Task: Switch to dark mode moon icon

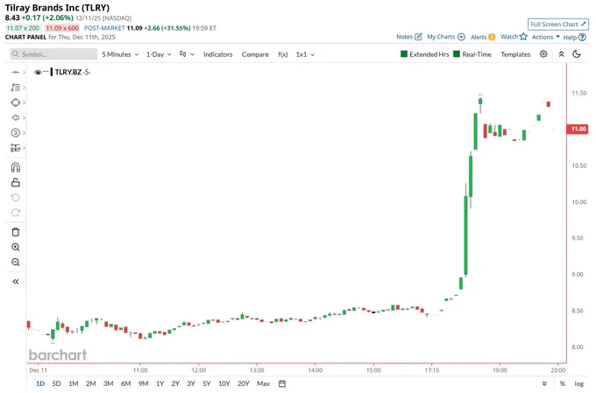Action: [577, 54]
